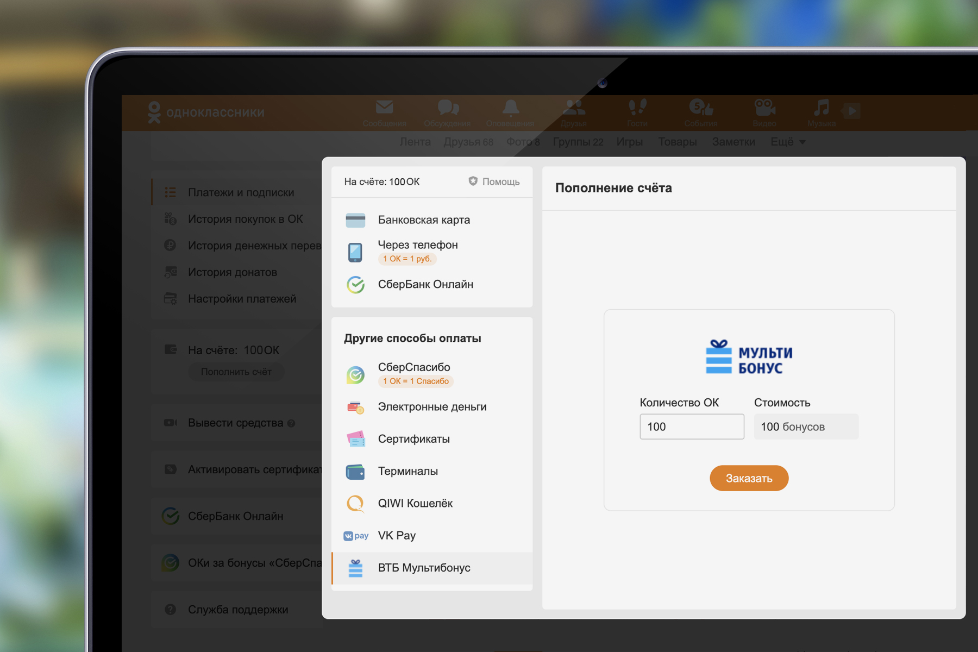This screenshot has width=978, height=652.
Task: Click the Заказать button
Action: pos(749,478)
